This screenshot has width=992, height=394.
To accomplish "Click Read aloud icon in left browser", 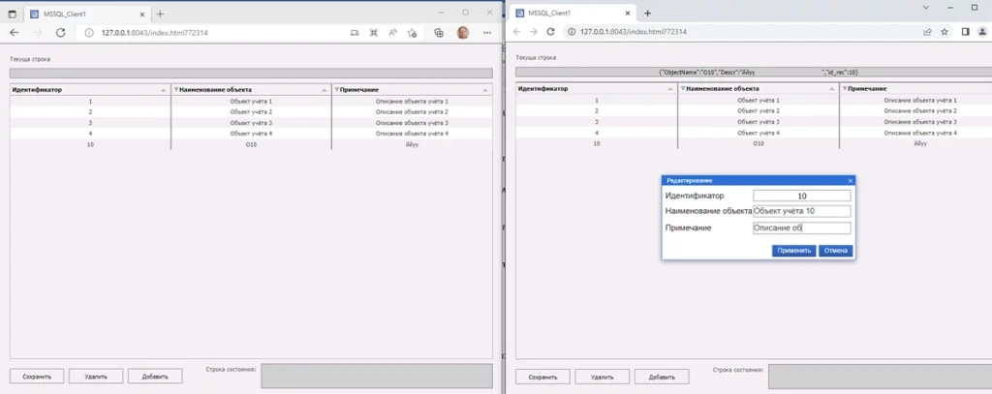I will 393,32.
